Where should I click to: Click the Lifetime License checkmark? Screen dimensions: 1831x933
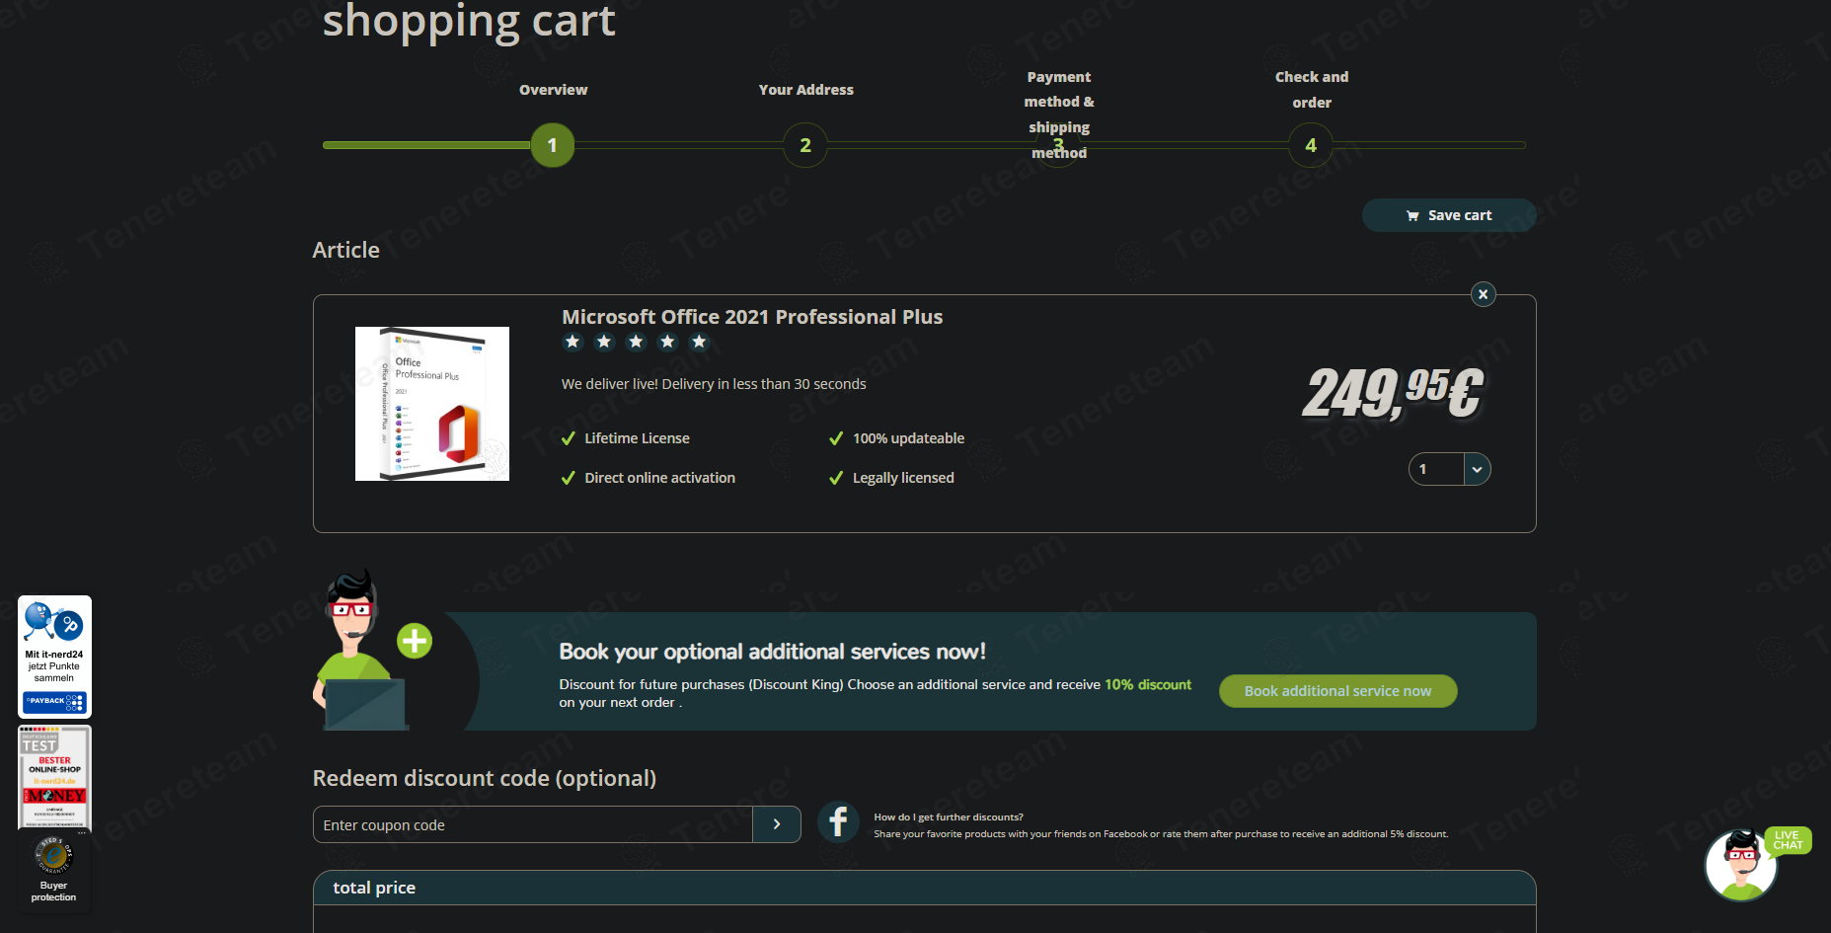pyautogui.click(x=569, y=438)
